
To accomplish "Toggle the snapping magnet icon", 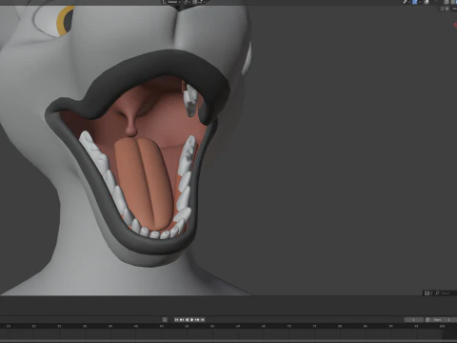I will point(194,2).
